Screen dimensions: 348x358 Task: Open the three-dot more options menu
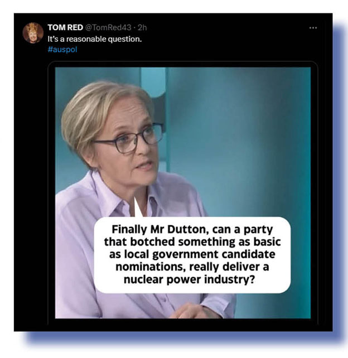(313, 28)
